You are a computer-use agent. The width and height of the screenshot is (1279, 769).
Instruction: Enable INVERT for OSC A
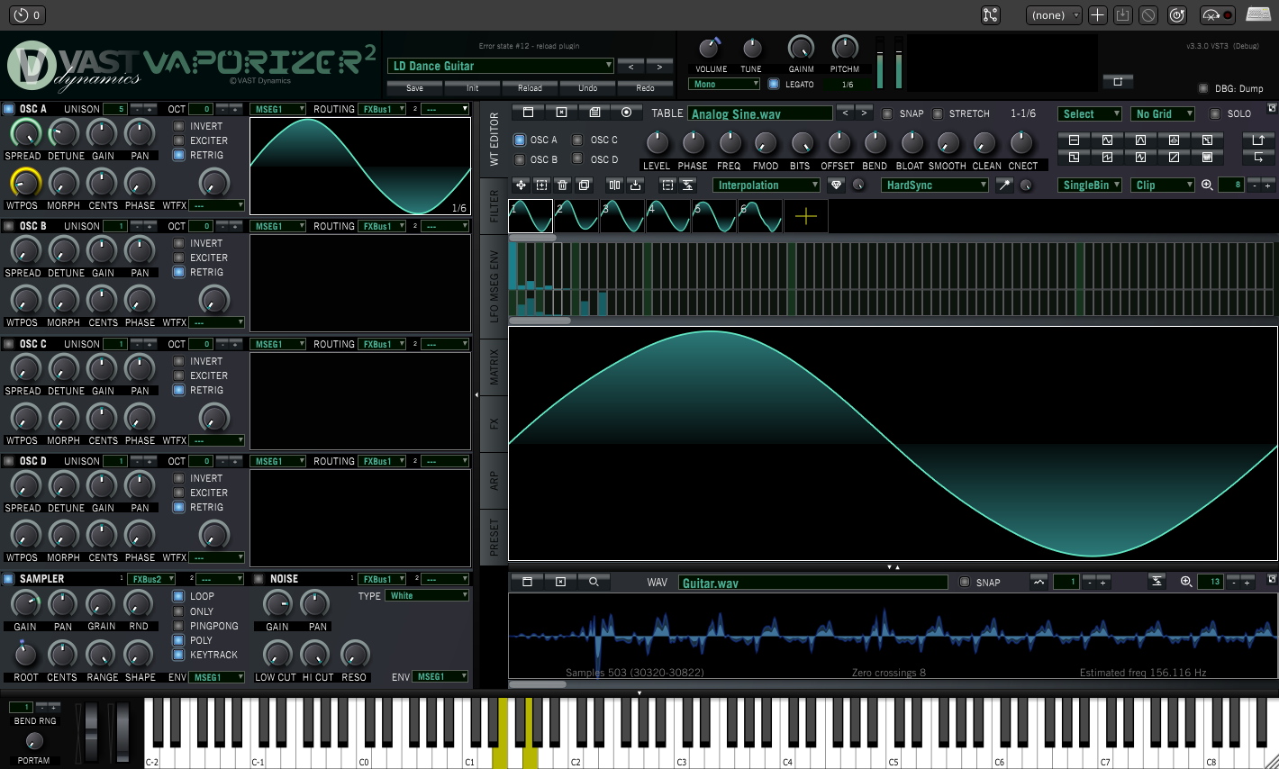click(179, 126)
